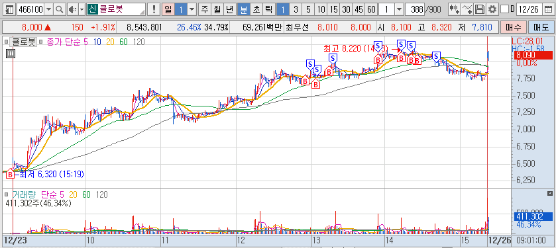Image resolution: width=556 pixels, height=248 pixels.
Task: Click the stock code 466100 input field
Action: (31, 9)
